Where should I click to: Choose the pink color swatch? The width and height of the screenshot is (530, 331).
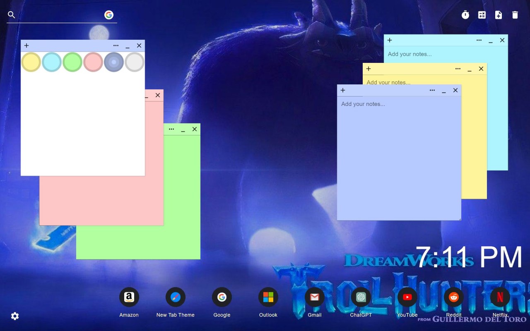(x=93, y=62)
